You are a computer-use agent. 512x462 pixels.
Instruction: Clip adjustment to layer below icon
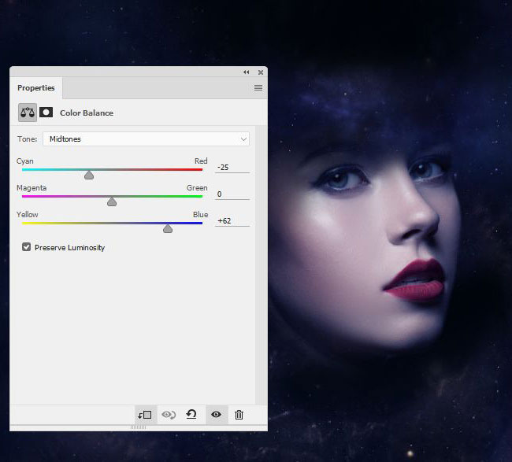point(145,415)
